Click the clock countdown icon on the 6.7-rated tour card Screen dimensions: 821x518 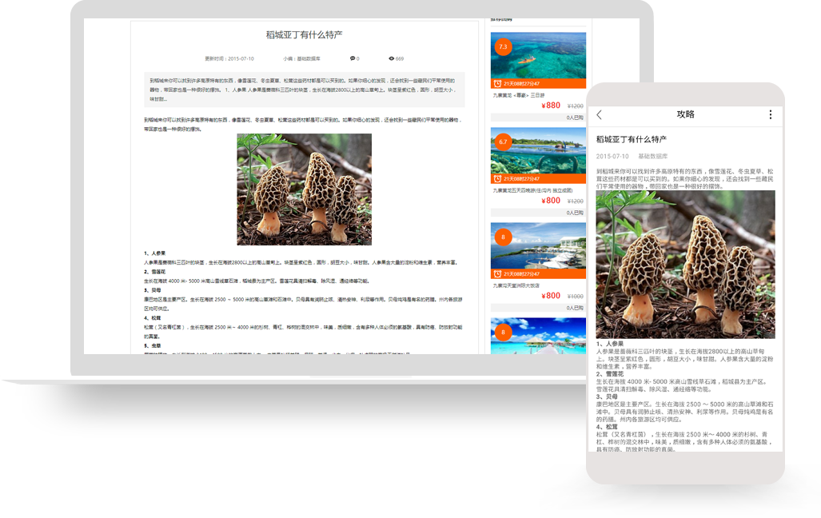click(497, 178)
